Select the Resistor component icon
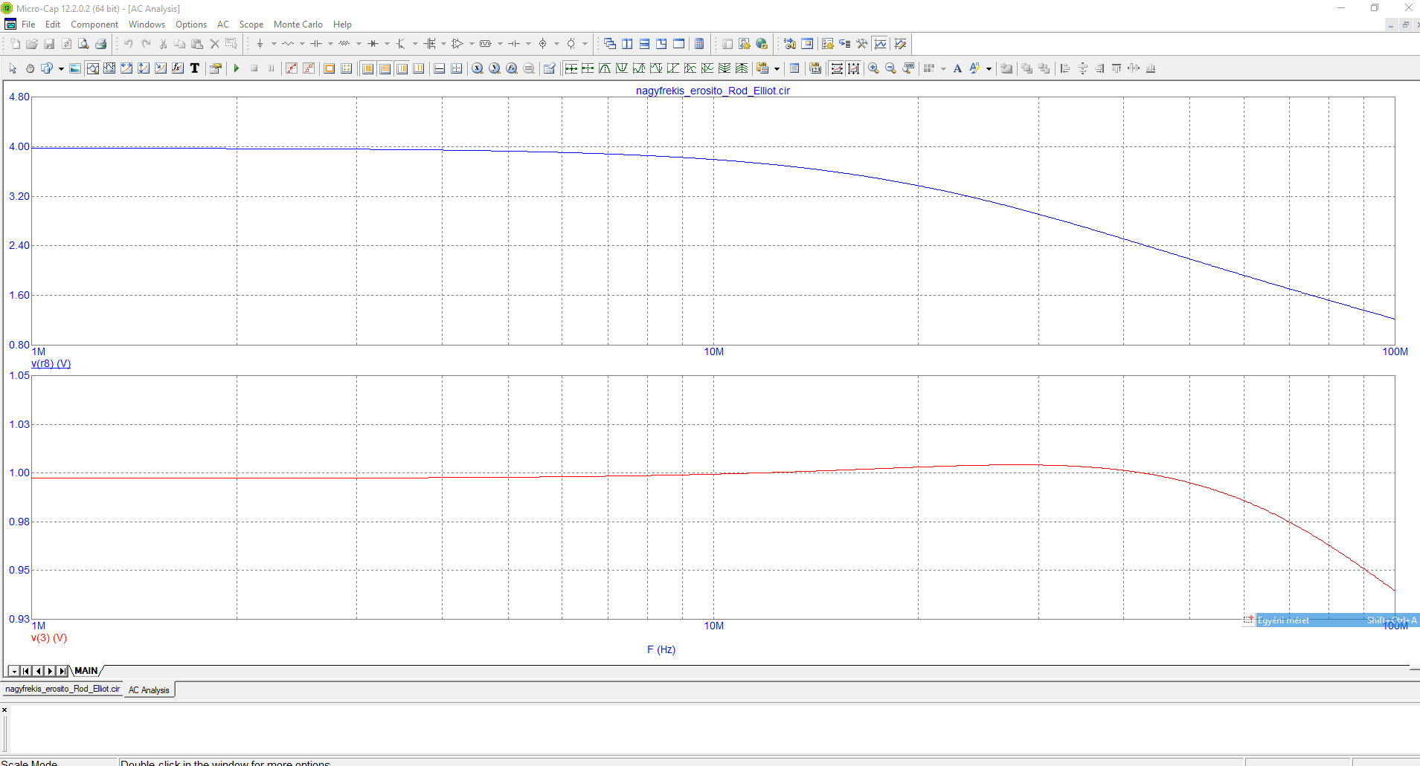1420x766 pixels. pyautogui.click(x=288, y=44)
